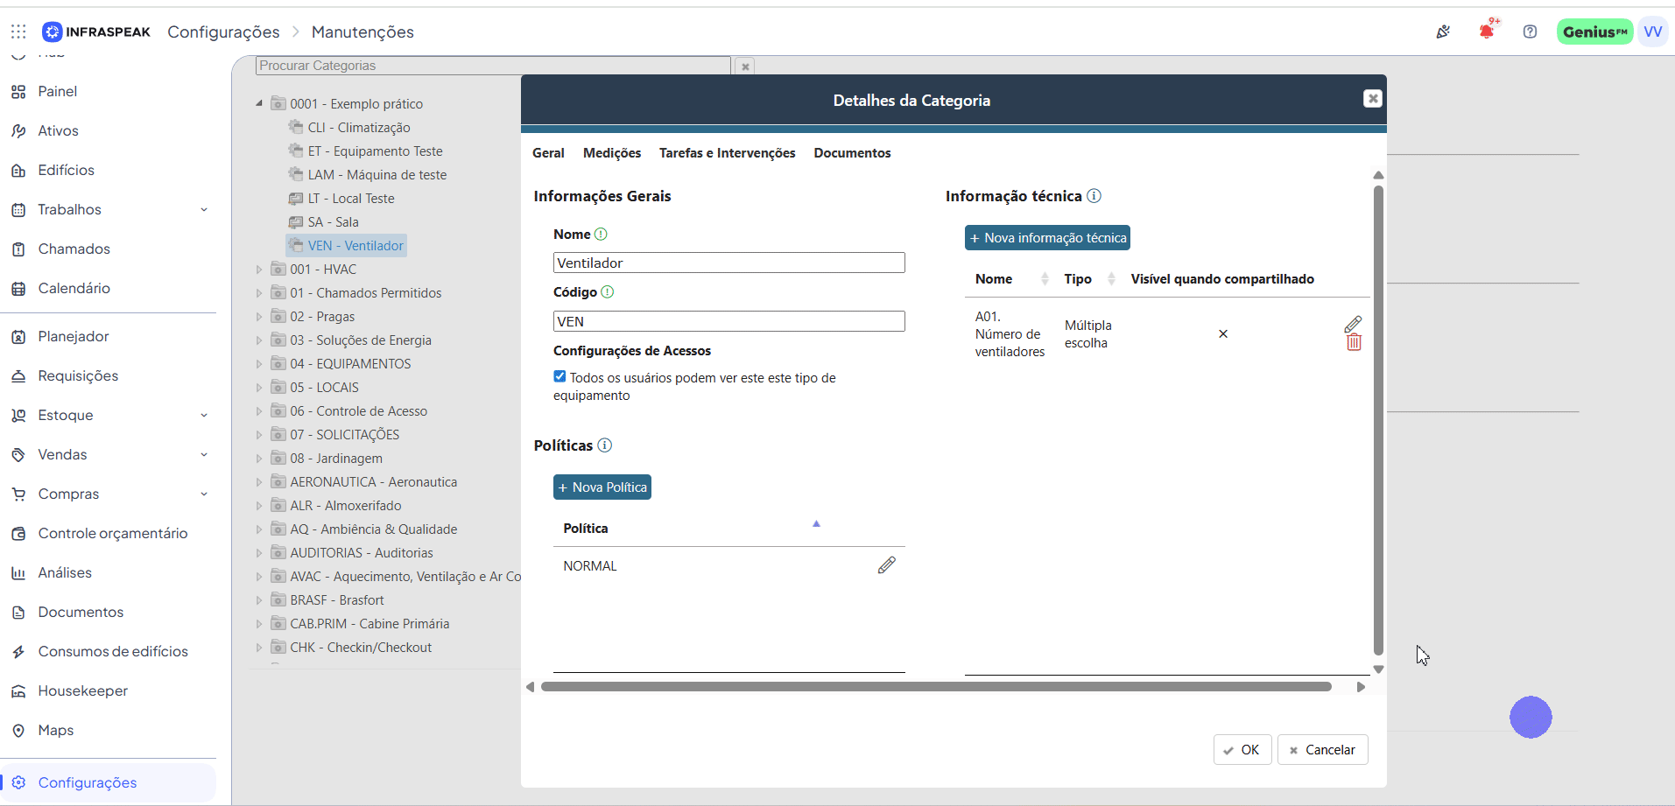This screenshot has height=806, width=1675.
Task: Expand the 02 - Pragas tree node
Action: tap(259, 317)
